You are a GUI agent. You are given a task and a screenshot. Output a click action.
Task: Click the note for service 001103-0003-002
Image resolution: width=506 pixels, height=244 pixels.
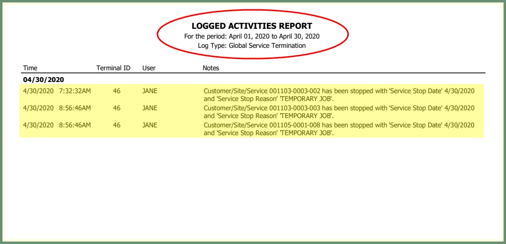[x=339, y=95]
